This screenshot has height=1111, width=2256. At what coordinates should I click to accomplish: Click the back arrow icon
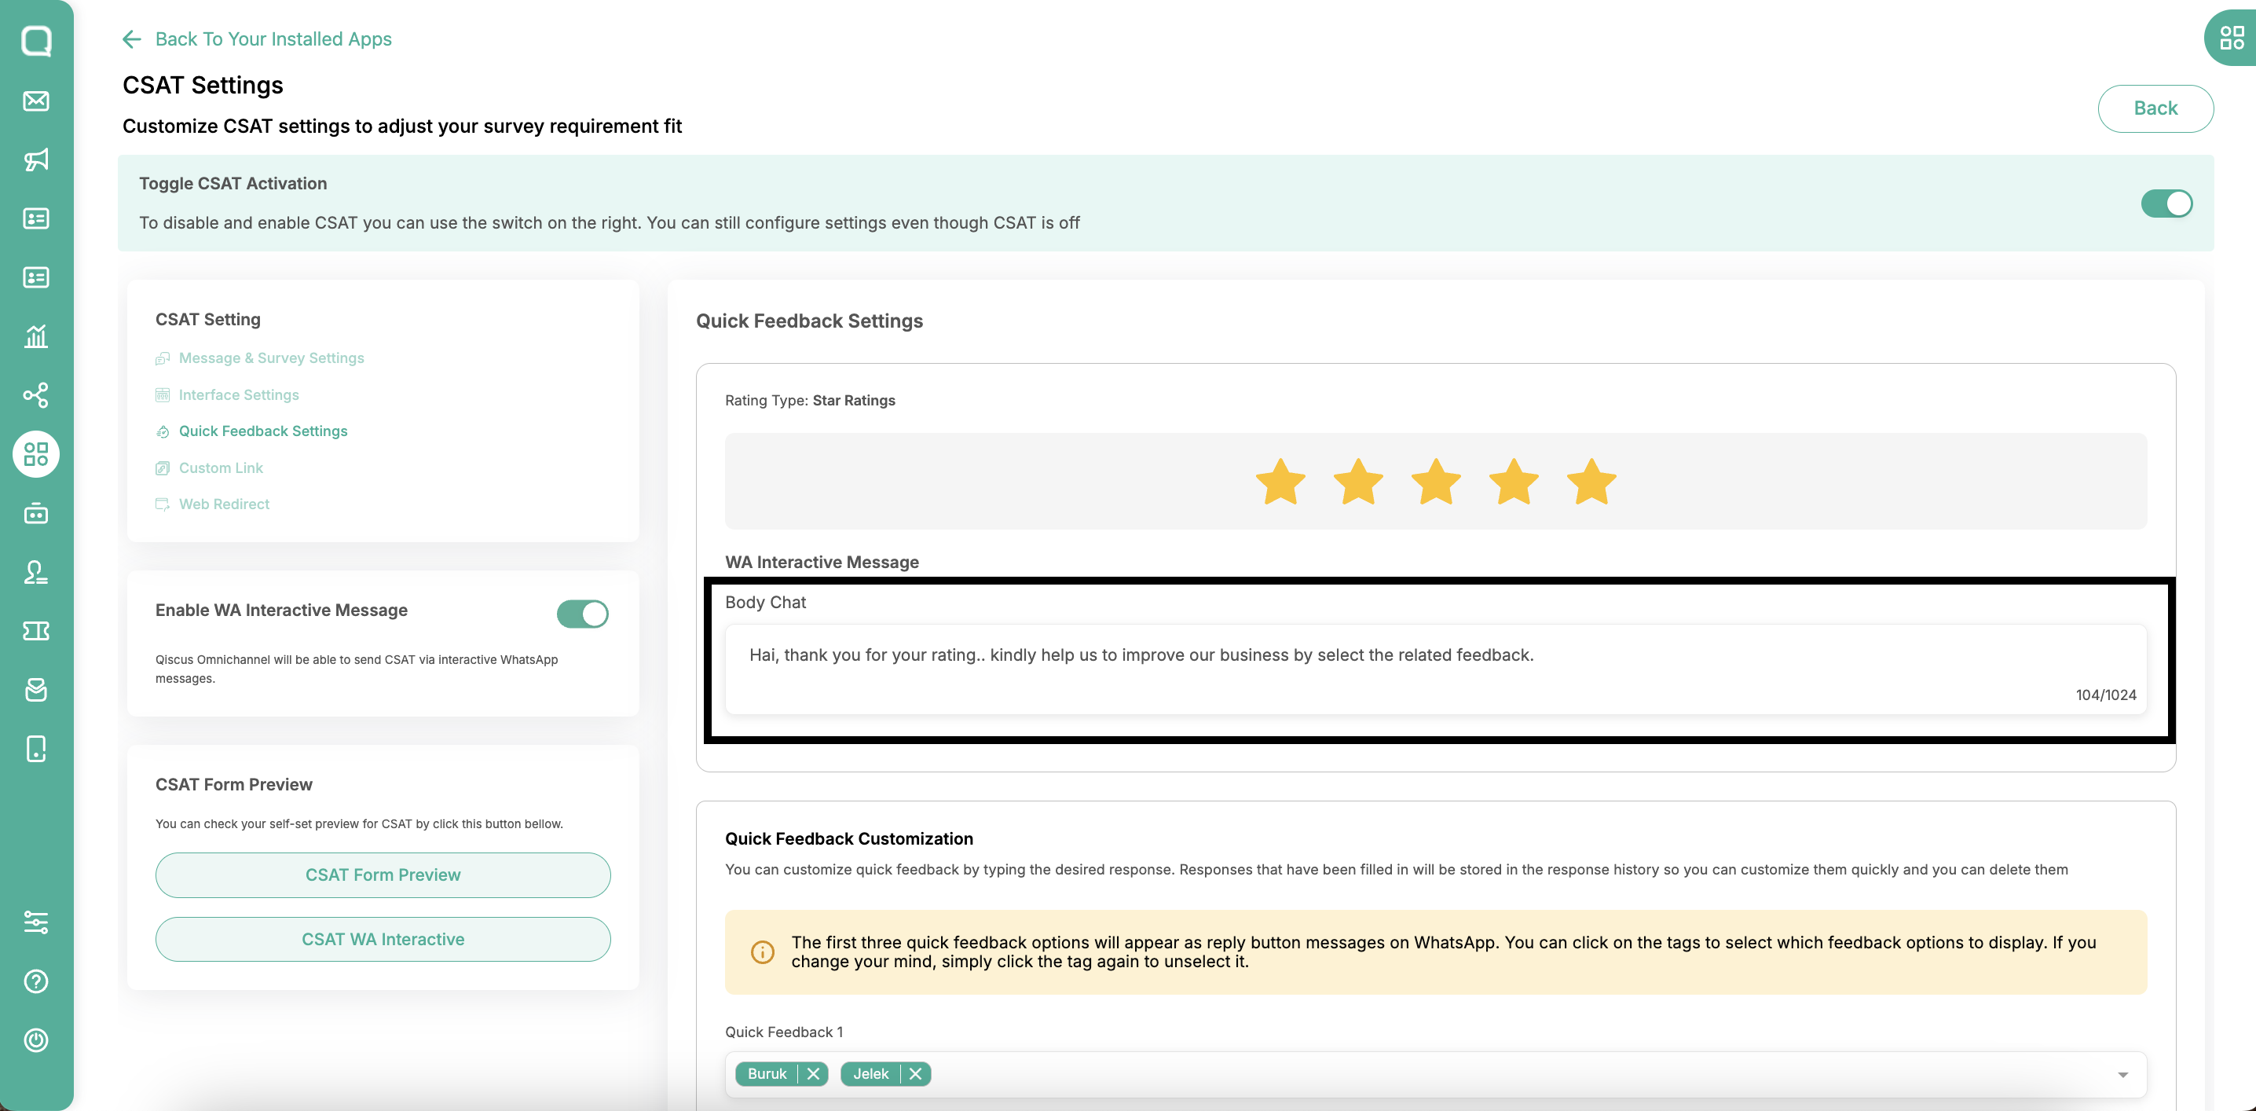[131, 38]
